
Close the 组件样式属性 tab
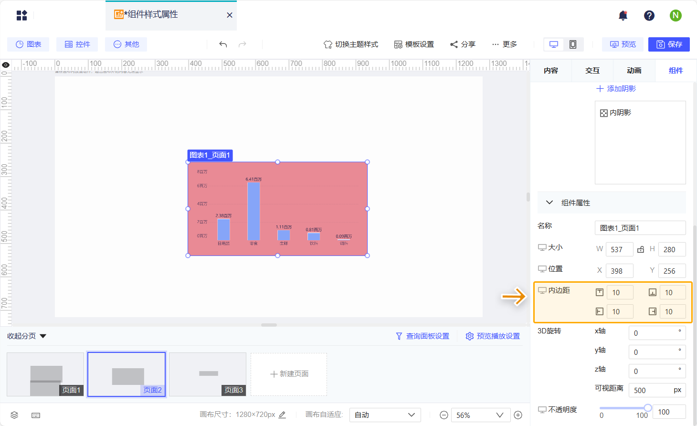230,15
